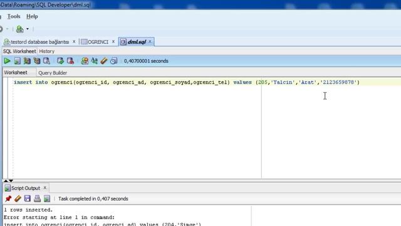Open the History sub-tab
Screen dimensions: 401x226
click(47, 51)
